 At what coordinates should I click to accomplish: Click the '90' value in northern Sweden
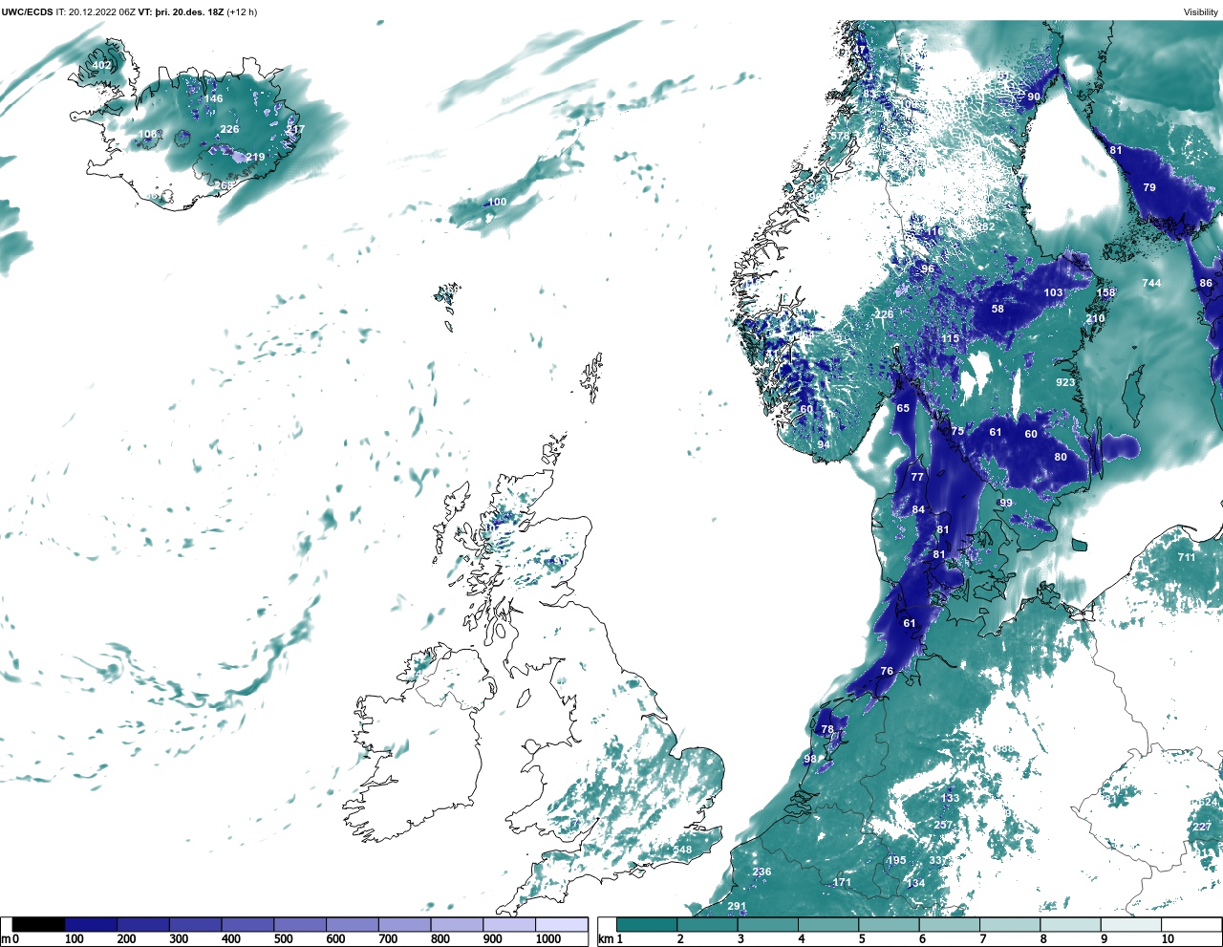[1034, 97]
